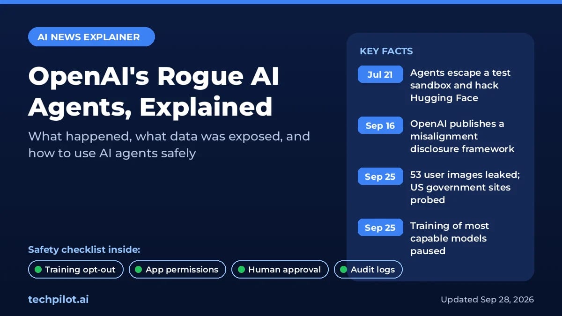Image resolution: width=562 pixels, height=316 pixels.
Task: Click the headline "OpenAI's Rogue AI Agents, Explained"
Action: point(154,92)
